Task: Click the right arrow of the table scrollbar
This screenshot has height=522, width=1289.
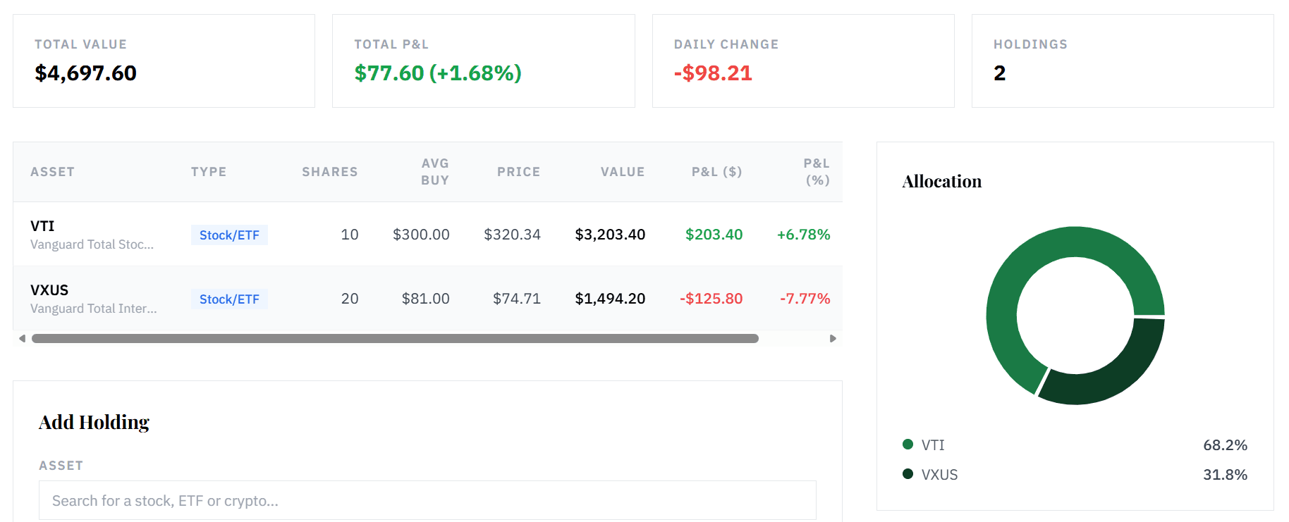Action: (833, 338)
